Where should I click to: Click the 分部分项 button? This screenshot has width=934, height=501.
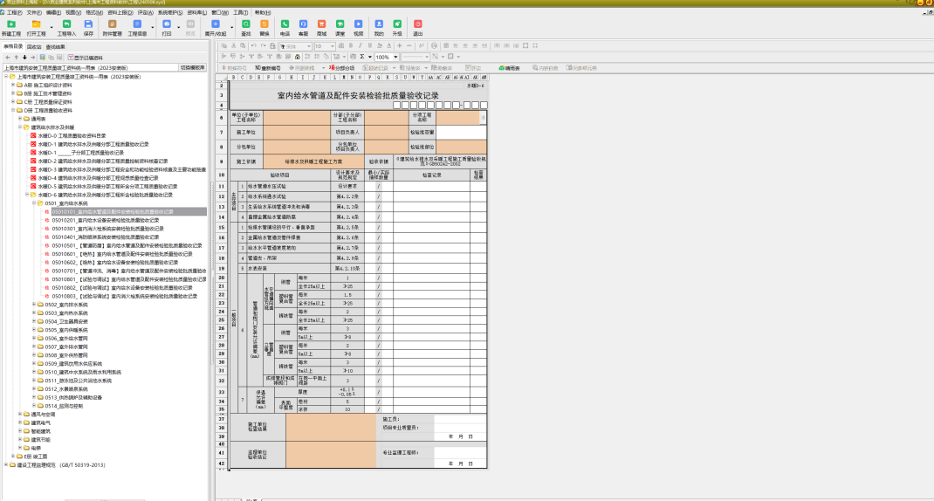[342, 68]
